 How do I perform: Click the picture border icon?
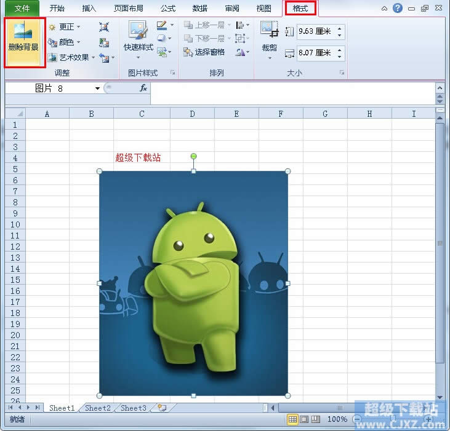[162, 26]
